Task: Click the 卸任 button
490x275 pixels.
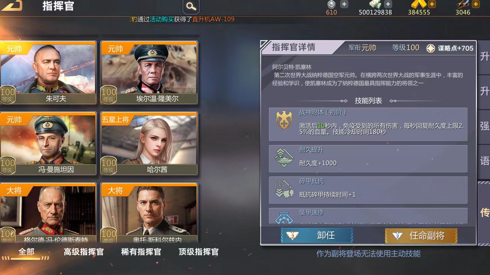Action: 317,235
